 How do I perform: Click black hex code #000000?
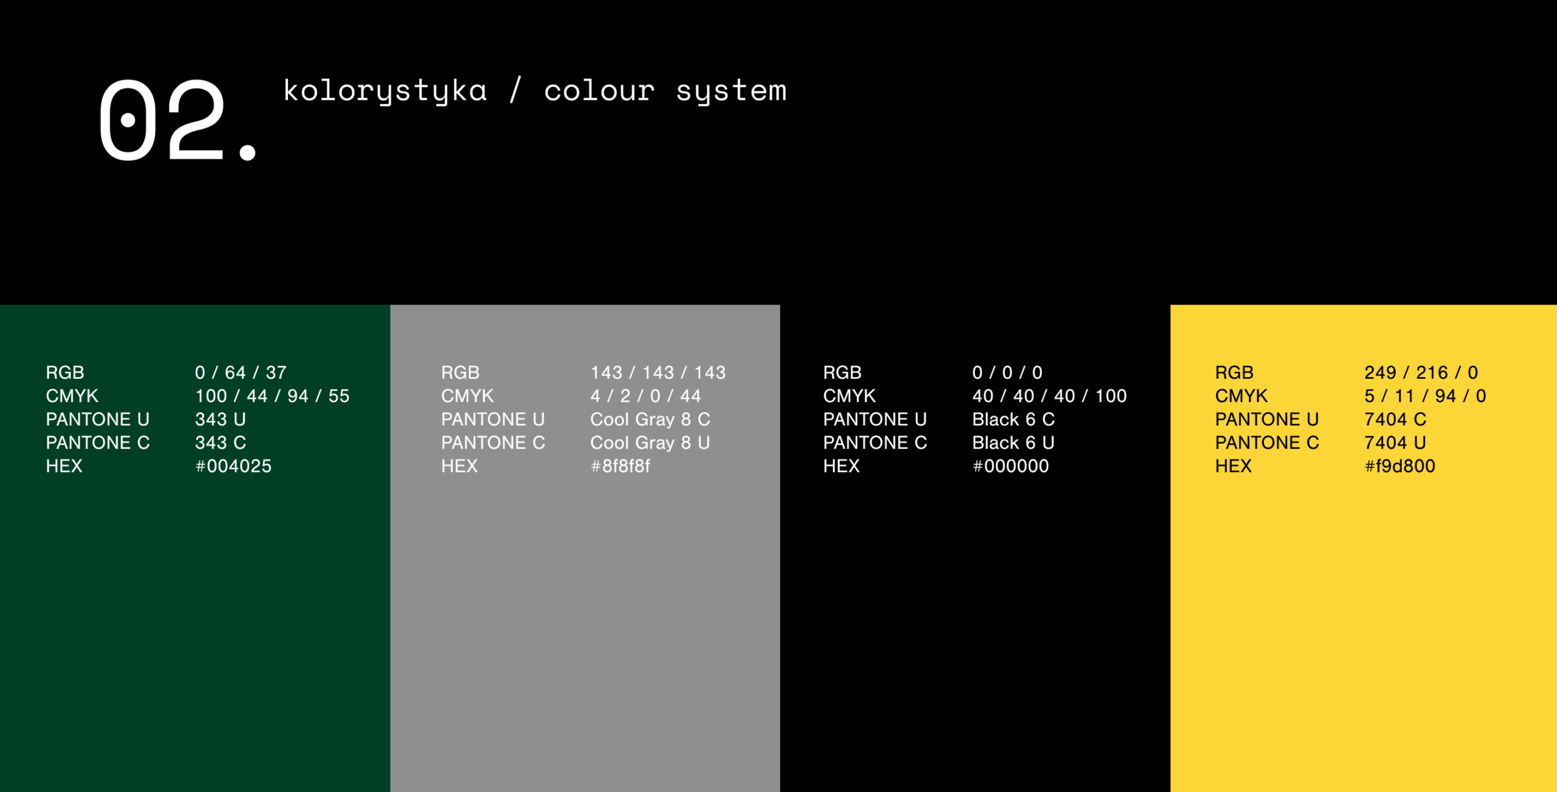click(1010, 466)
